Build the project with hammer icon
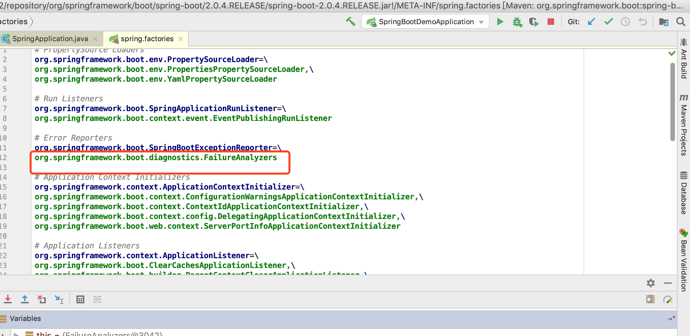 tap(351, 22)
